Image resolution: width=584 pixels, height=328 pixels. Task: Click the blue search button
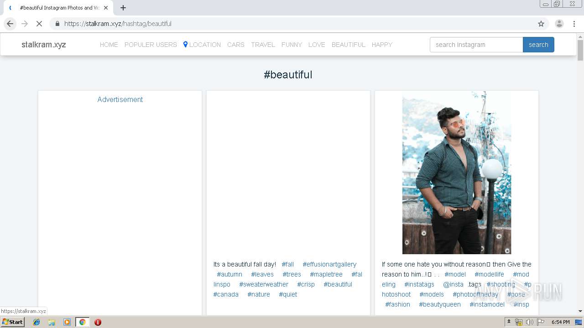[x=538, y=45]
